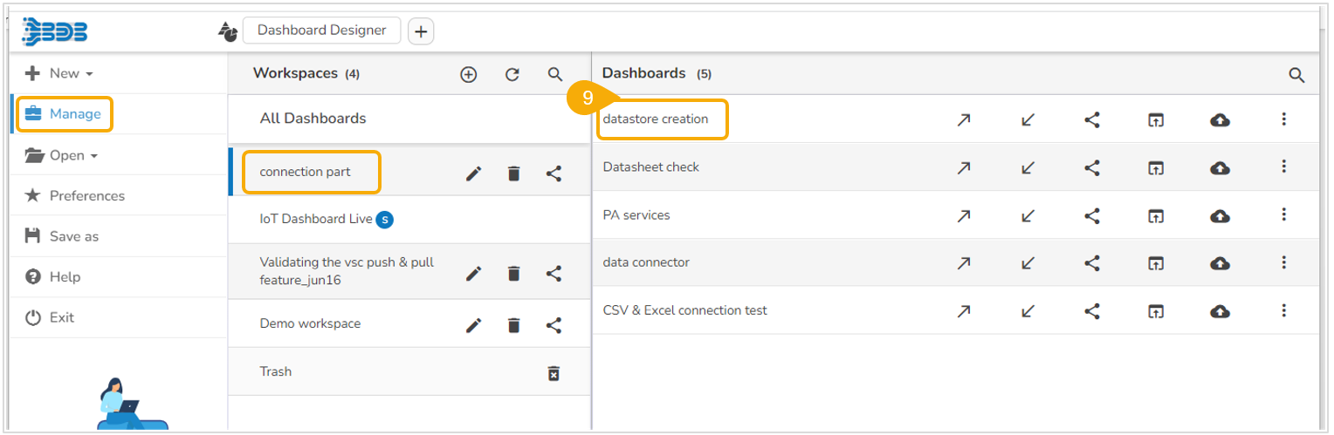Delete the Demo workspace
The height and width of the screenshot is (435, 1334).
(x=513, y=326)
